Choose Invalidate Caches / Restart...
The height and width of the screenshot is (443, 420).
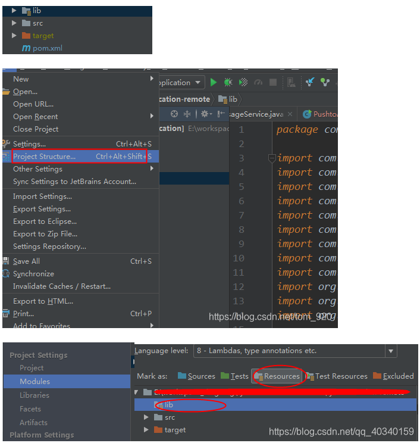(x=81, y=286)
